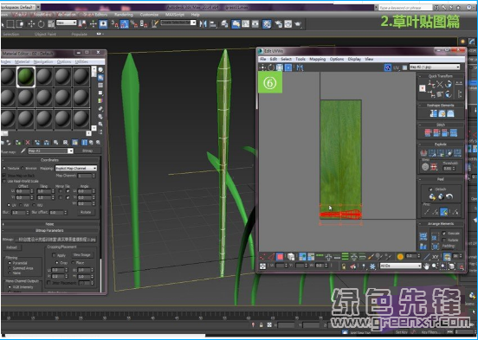This screenshot has width=478, height=340.
Task: Enable Polygon sub-object mode in Edit UVWs
Action: click(x=280, y=257)
